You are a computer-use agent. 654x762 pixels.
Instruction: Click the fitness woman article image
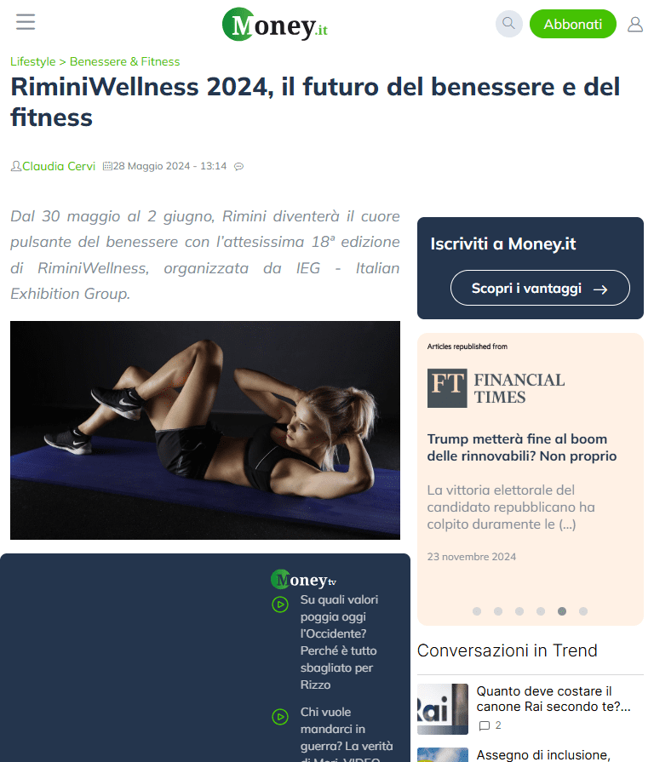[205, 430]
